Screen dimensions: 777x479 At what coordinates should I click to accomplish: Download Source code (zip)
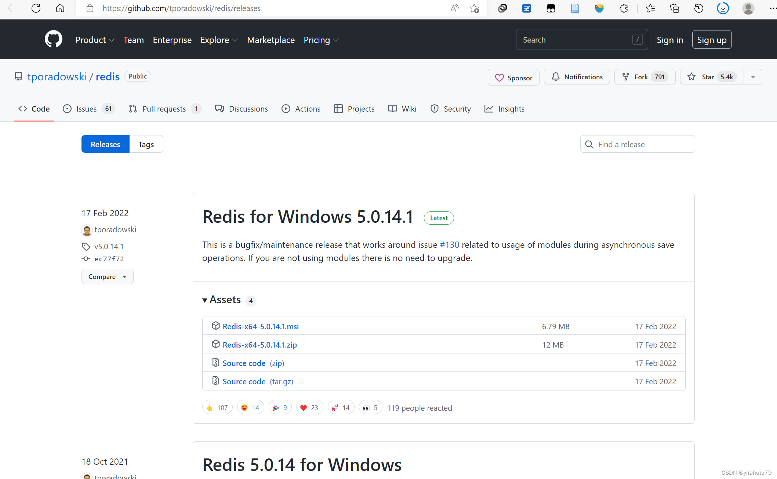click(x=253, y=363)
